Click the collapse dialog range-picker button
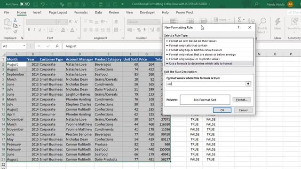 [248, 84]
